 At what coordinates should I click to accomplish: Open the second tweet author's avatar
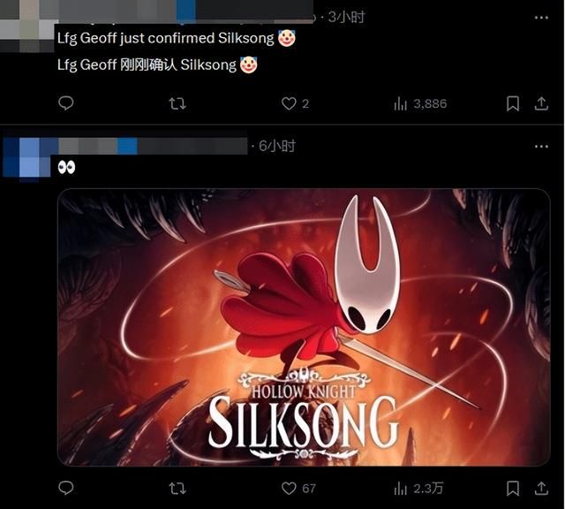pos(26,159)
